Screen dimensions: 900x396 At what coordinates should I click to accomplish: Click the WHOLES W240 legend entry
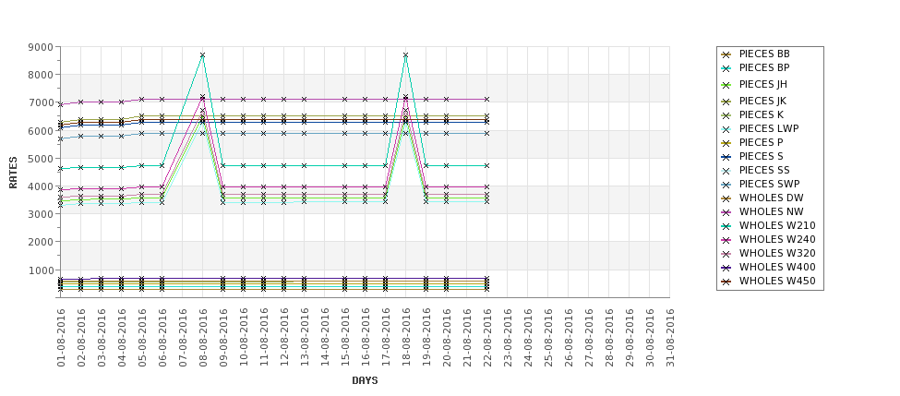[x=768, y=239]
